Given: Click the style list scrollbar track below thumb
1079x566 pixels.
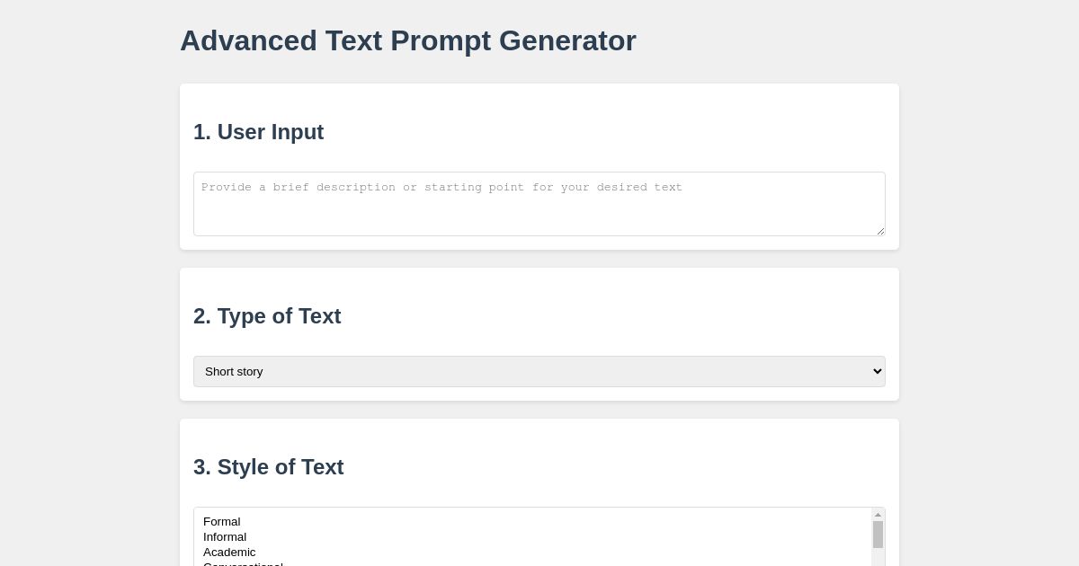Looking at the screenshot, I should point(878,557).
